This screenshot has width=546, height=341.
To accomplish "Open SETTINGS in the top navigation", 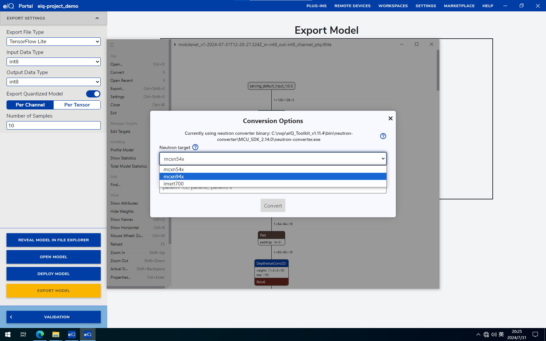I will click(426, 6).
